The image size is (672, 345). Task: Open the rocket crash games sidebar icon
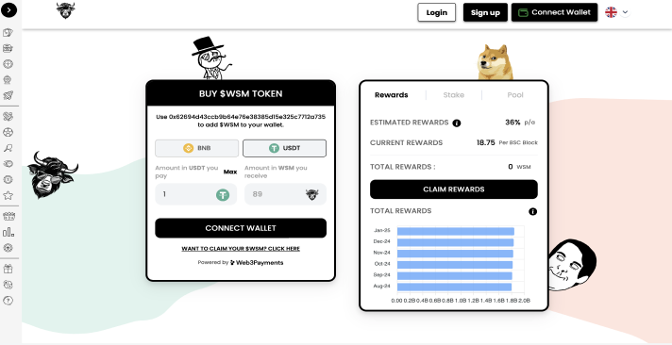pyautogui.click(x=8, y=95)
